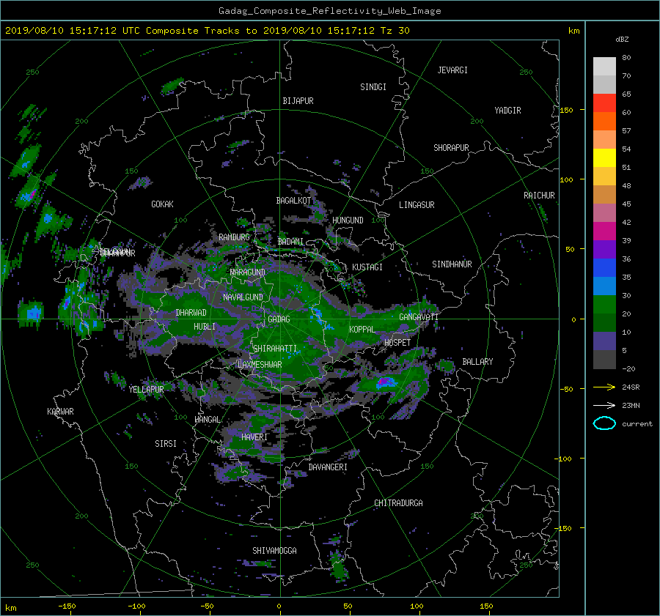Image resolution: width=660 pixels, height=616 pixels.
Task: Click the RAMDURG city label
Action: pos(234,237)
